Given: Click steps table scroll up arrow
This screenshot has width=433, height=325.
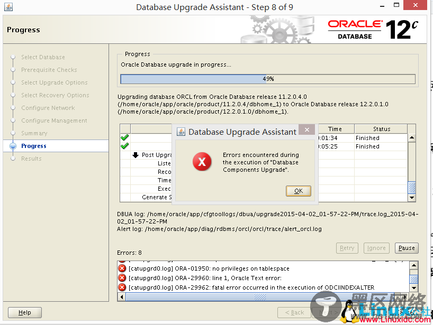Looking at the screenshot, I should pos(412,137).
